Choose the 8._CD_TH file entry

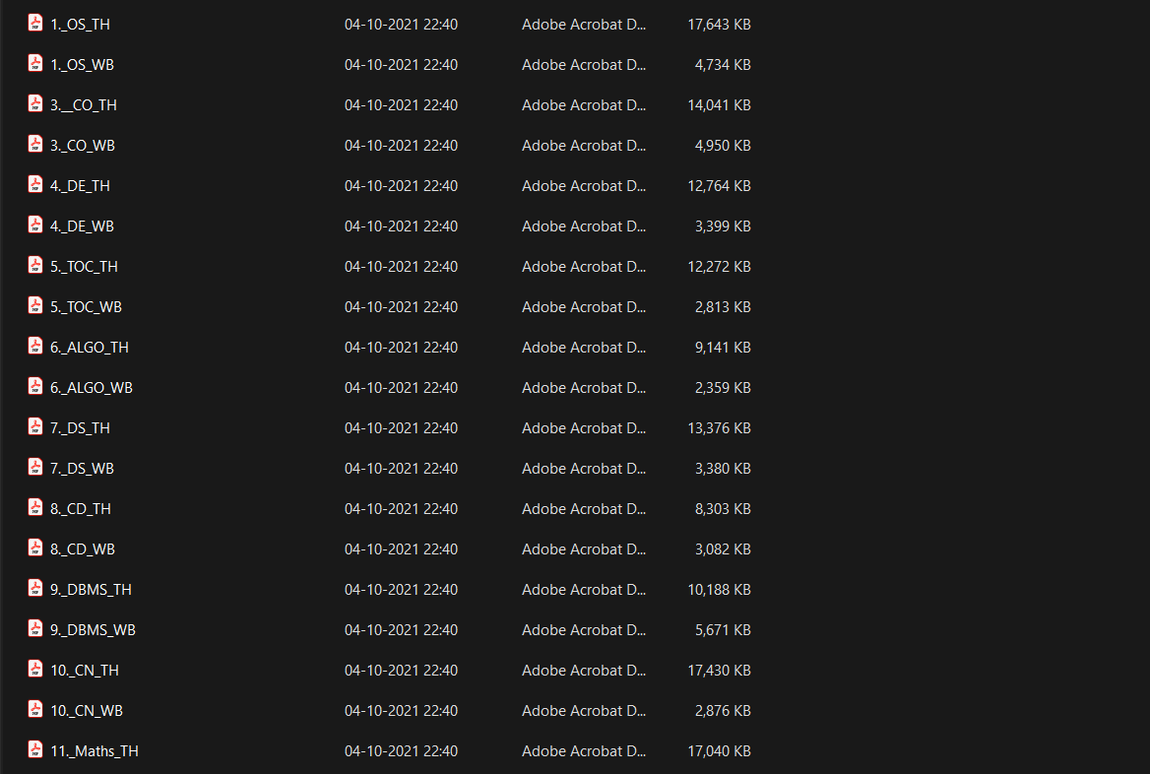pyautogui.click(x=81, y=508)
